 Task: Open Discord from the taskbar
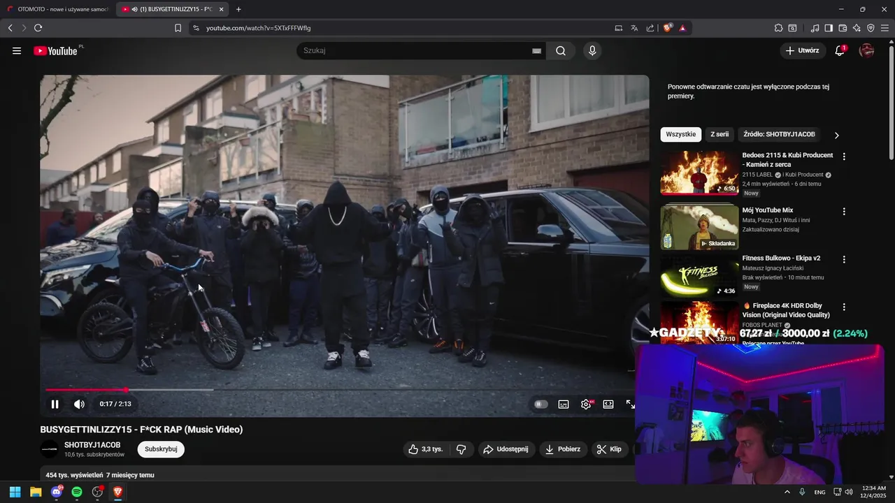click(x=57, y=492)
